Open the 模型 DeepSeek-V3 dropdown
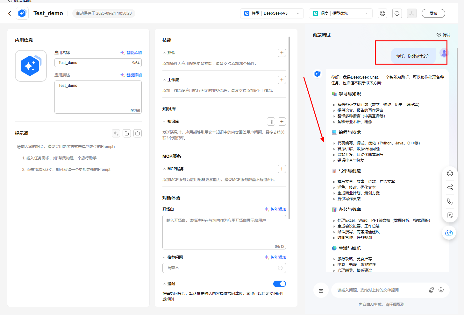This screenshot has width=464, height=315. (272, 13)
